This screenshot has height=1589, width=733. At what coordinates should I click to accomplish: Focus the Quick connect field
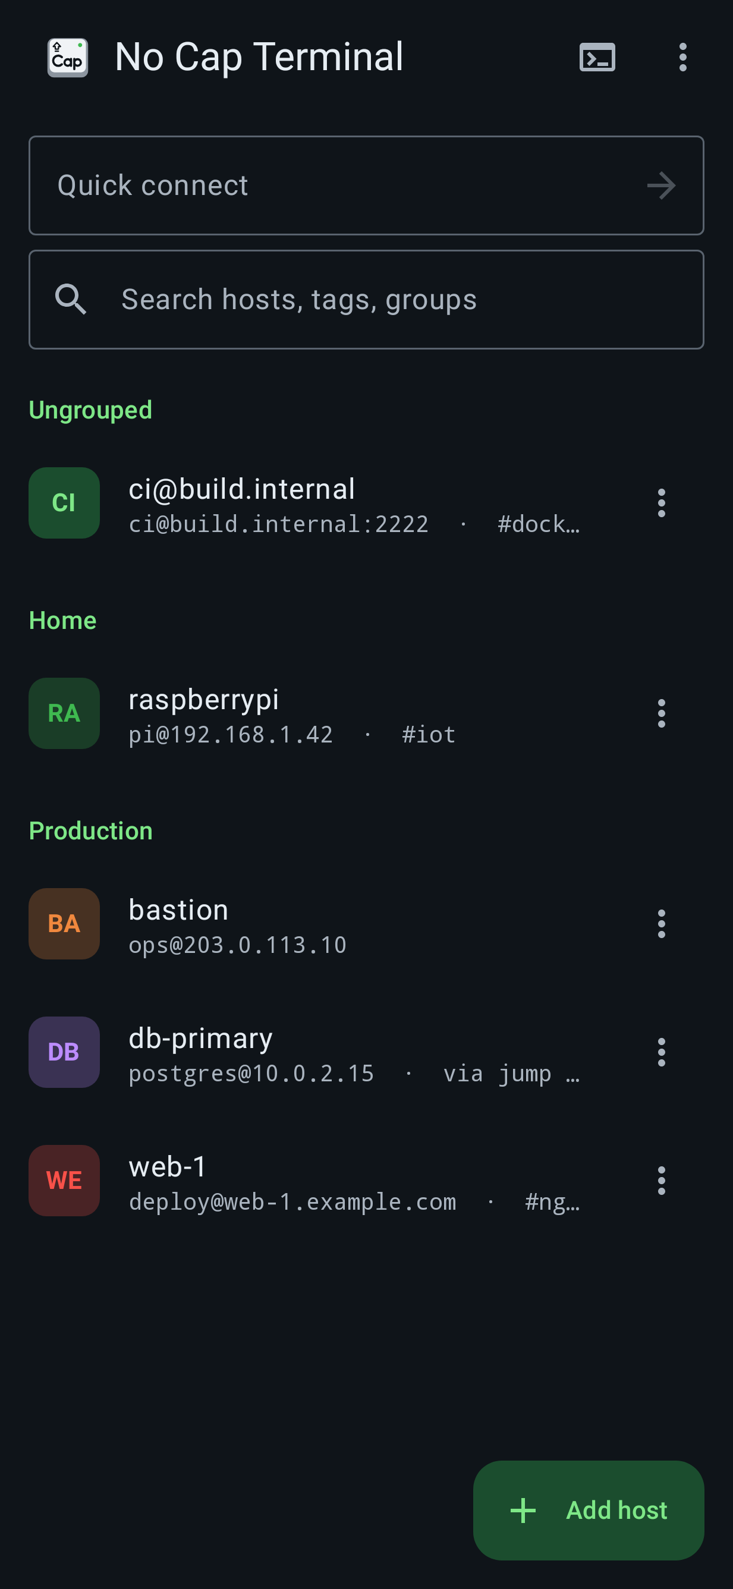tap(366, 185)
